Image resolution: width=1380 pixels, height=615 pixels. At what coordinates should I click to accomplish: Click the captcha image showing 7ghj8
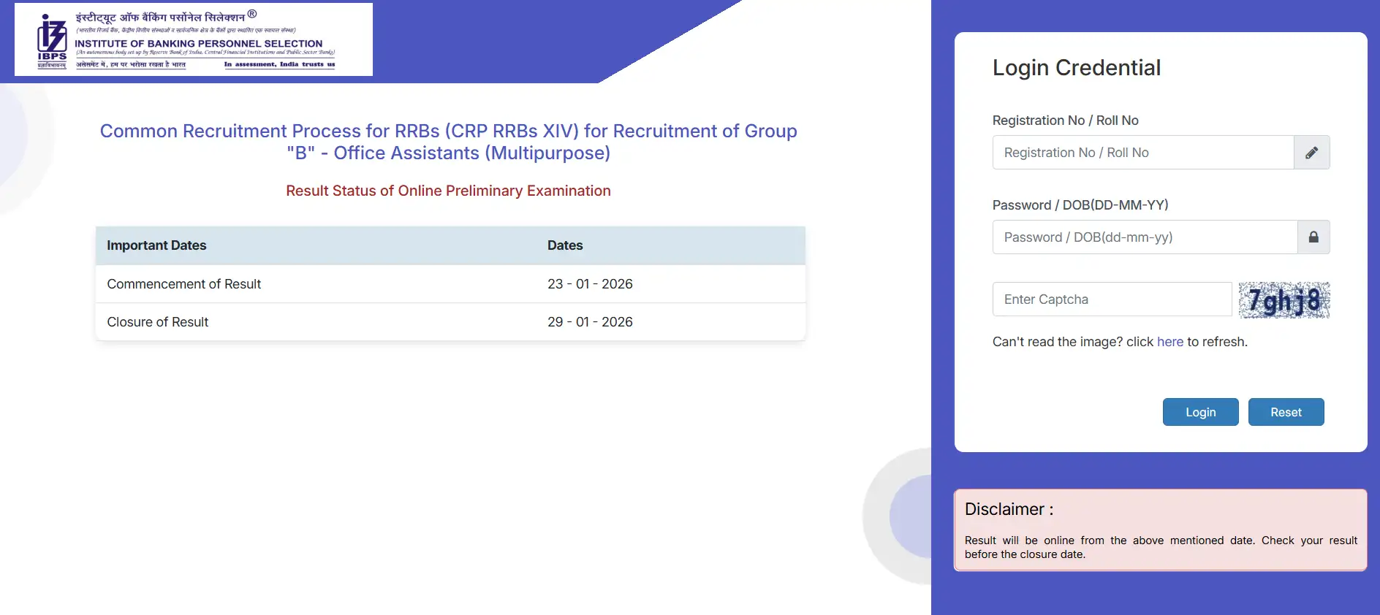(1284, 300)
